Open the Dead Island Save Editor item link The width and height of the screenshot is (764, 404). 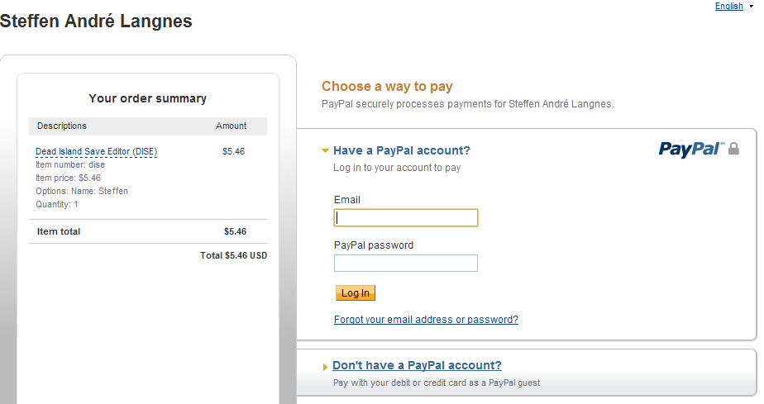tap(96, 151)
